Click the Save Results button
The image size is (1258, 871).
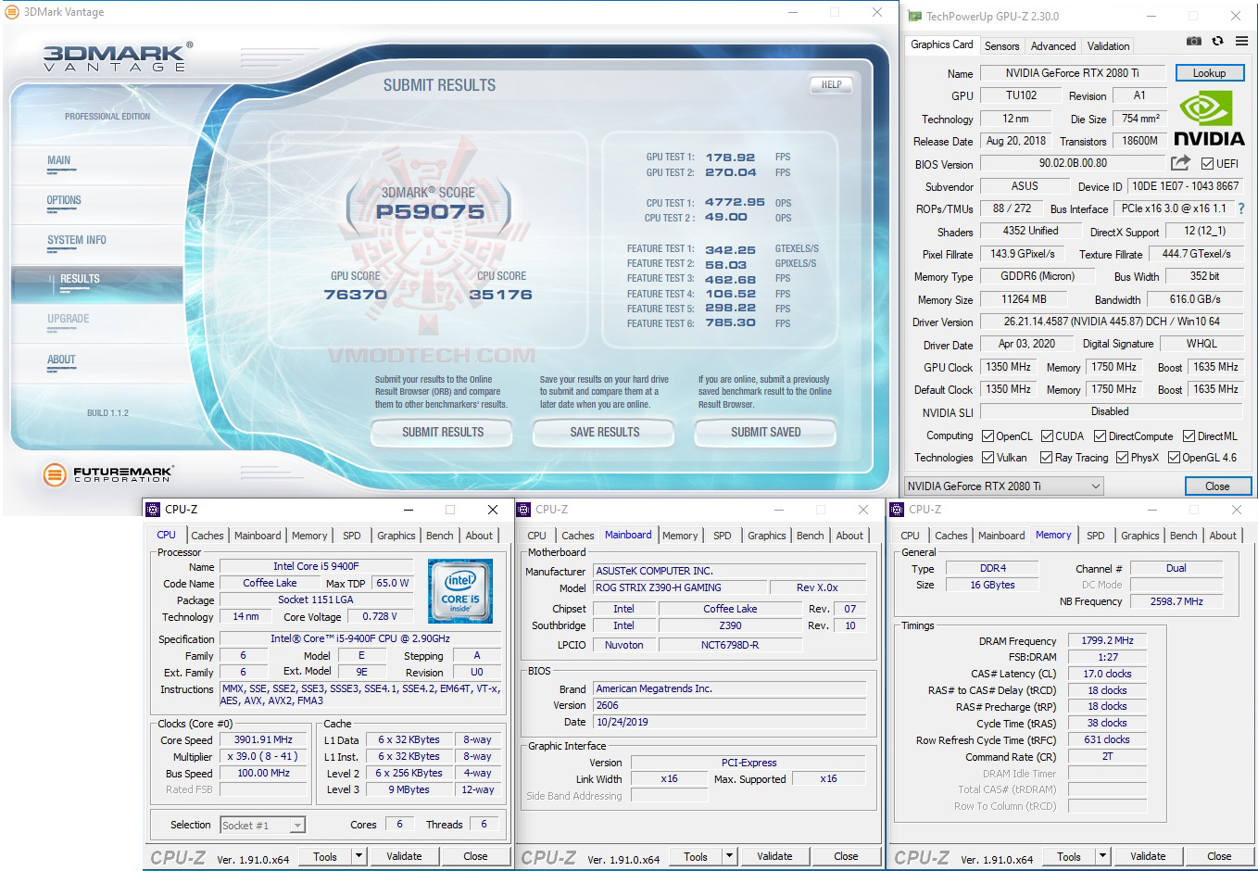pos(605,433)
